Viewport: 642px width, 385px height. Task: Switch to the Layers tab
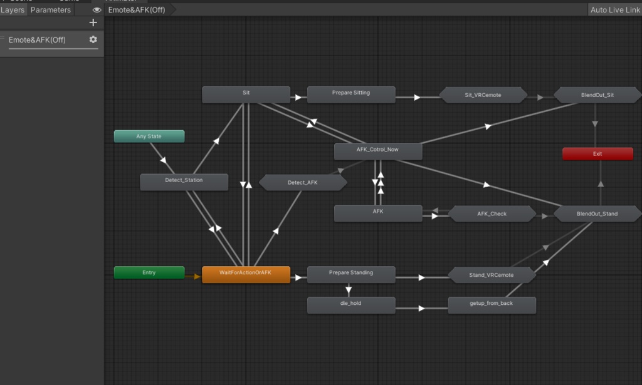[x=13, y=10]
